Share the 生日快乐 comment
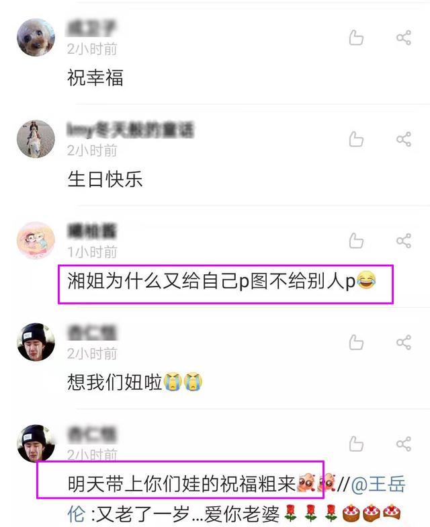Image resolution: width=430 pixels, height=527 pixels. tap(403, 139)
